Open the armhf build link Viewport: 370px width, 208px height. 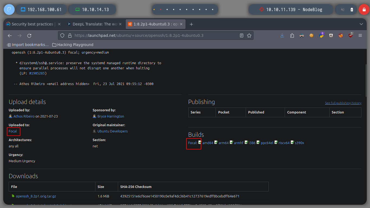pos(239,143)
